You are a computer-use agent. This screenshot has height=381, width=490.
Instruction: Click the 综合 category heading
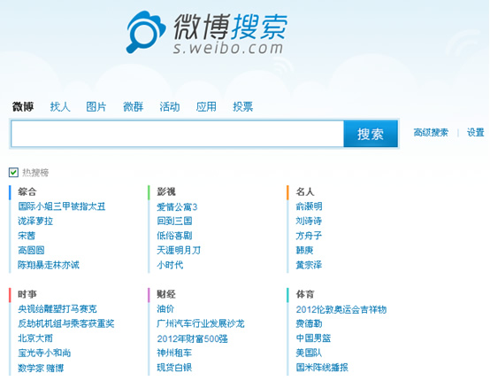click(27, 191)
